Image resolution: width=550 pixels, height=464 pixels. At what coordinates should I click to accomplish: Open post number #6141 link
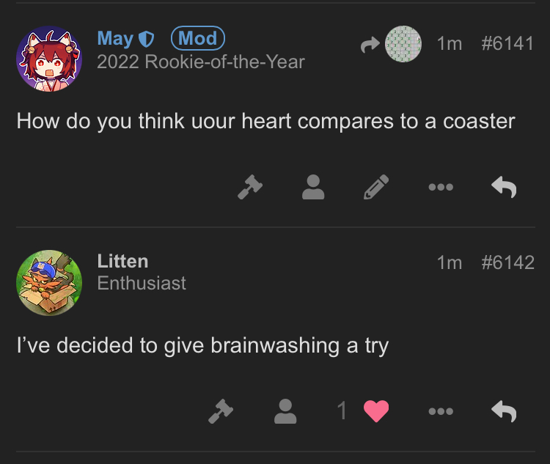[507, 43]
